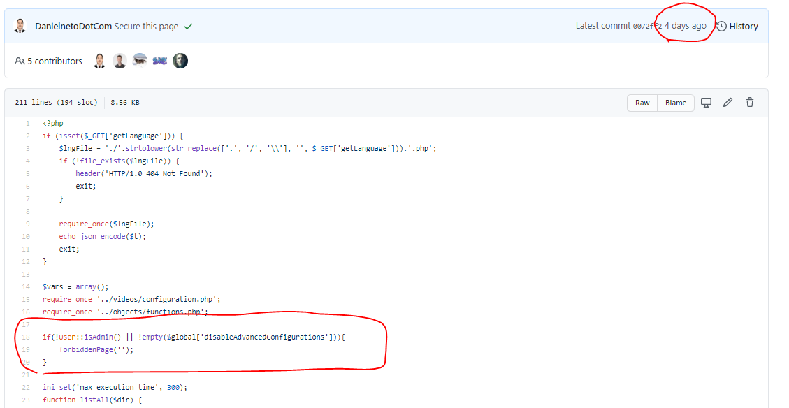Click 'function listAll($dir)' on line 23
Image resolution: width=789 pixels, height=408 pixels.
[92, 400]
